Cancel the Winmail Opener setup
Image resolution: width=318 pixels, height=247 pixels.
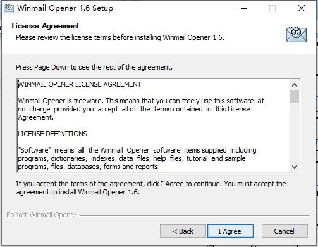[284, 231]
